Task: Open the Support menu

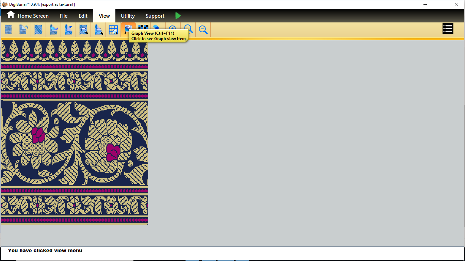Action: (x=155, y=16)
